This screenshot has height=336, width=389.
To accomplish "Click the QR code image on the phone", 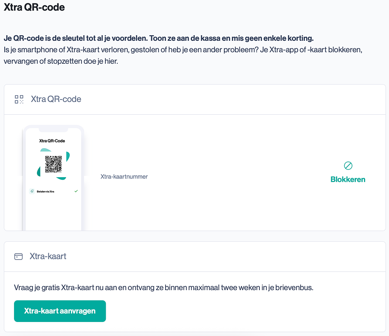I will click(54, 164).
